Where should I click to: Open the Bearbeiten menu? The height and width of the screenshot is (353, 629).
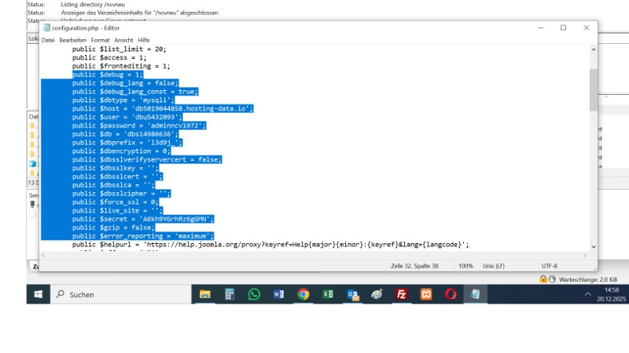72,40
